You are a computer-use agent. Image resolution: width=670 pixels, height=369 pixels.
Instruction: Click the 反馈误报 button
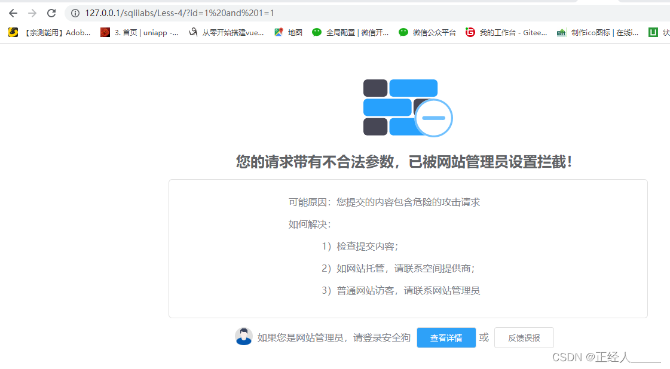[x=524, y=338]
